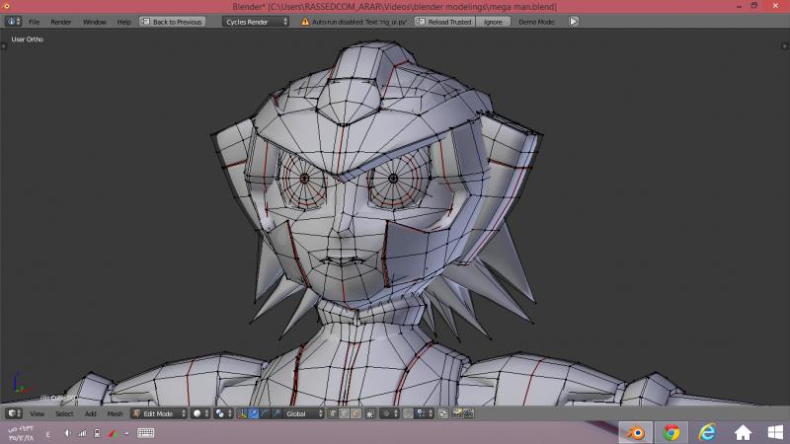The image size is (790, 444).
Task: Select vertex select mode icon
Action: click(x=335, y=413)
